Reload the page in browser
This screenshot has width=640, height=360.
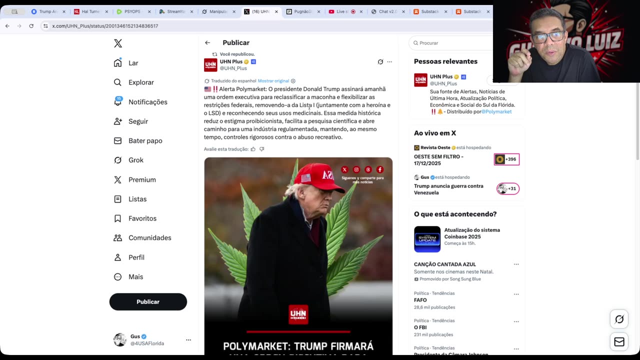click(31, 26)
